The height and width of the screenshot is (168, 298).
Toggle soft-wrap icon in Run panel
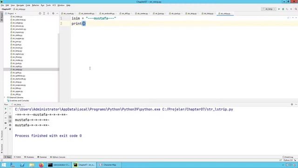(10, 117)
